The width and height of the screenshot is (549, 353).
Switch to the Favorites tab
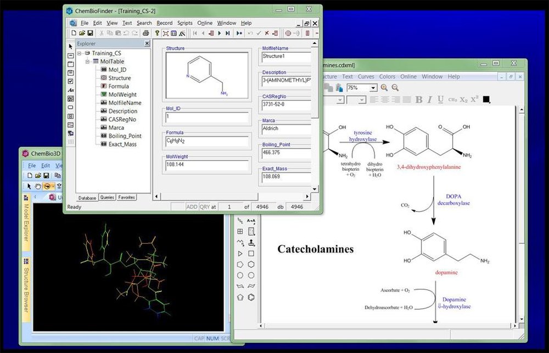(x=126, y=198)
